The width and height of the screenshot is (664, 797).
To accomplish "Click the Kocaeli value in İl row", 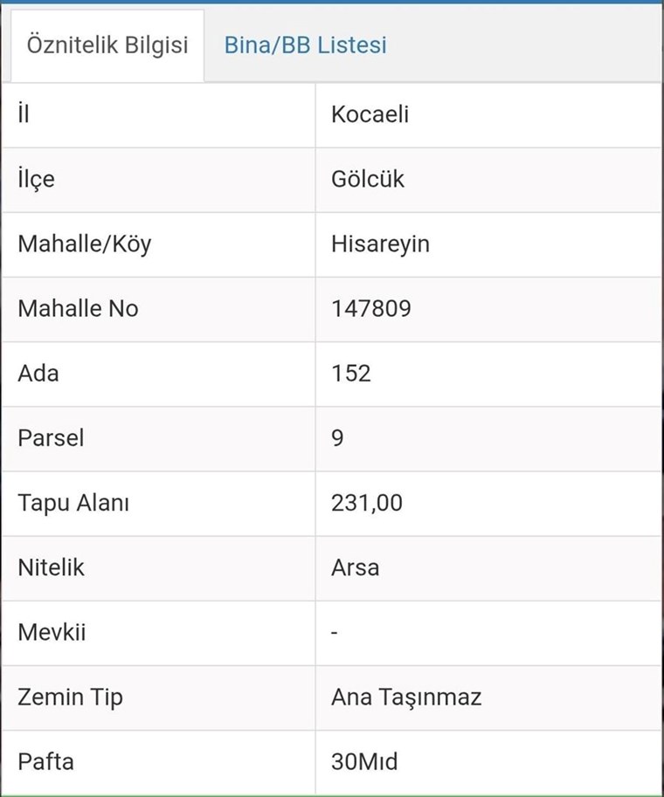I will pos(370,114).
